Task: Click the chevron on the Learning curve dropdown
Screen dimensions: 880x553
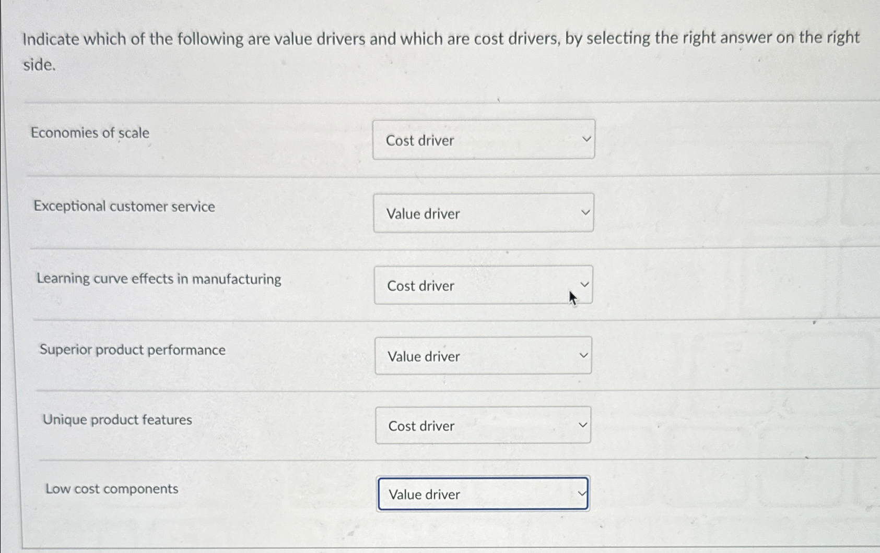Action: tap(586, 284)
